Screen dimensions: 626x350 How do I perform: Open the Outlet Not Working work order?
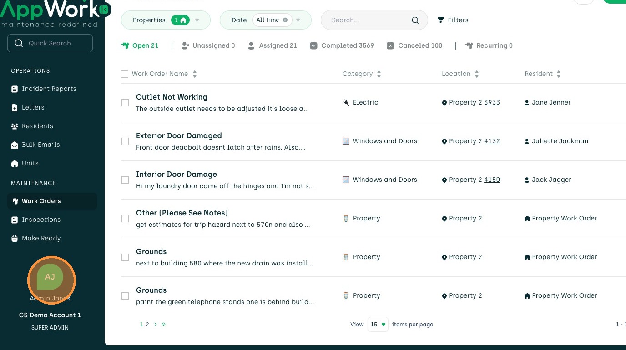click(172, 97)
